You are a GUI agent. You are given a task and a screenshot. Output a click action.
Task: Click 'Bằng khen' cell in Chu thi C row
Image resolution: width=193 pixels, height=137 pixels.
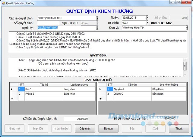(x=169, y=94)
